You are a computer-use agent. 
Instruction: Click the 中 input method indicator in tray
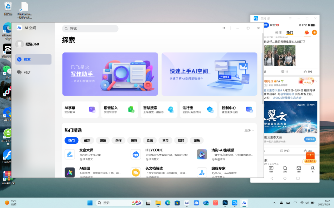(295, 203)
